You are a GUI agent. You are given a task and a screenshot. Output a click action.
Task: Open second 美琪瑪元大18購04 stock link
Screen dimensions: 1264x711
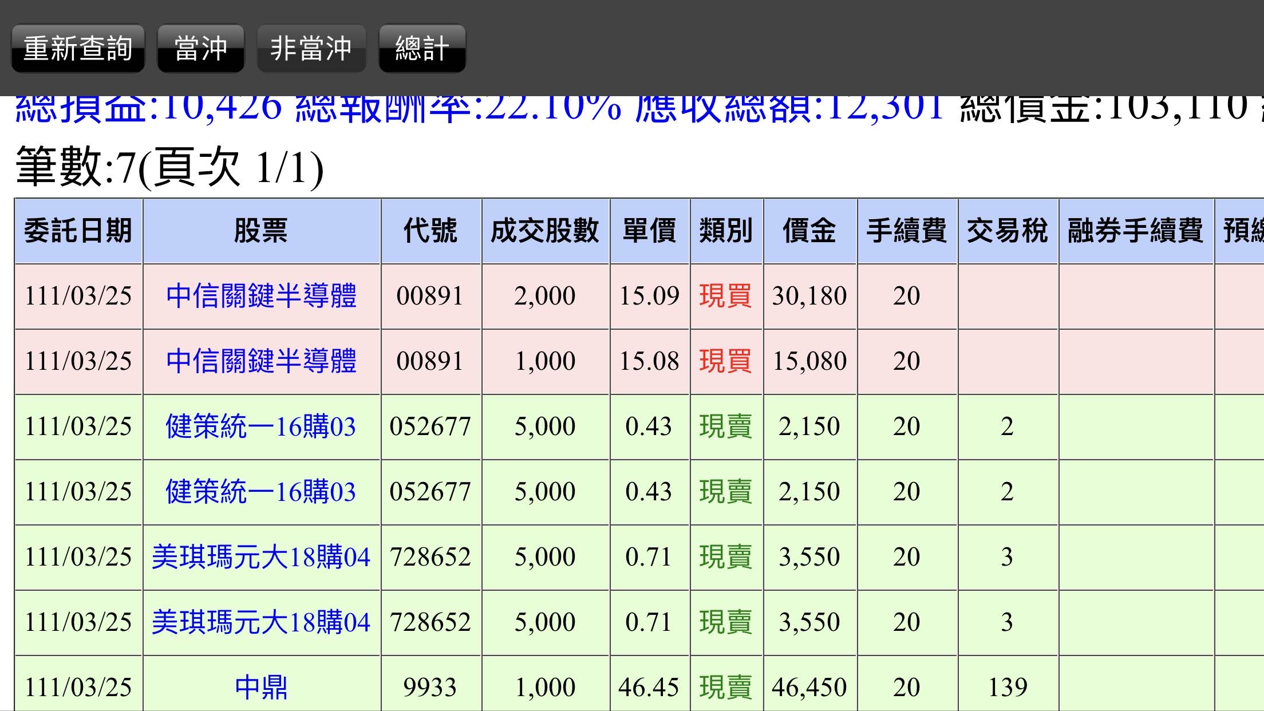click(261, 622)
